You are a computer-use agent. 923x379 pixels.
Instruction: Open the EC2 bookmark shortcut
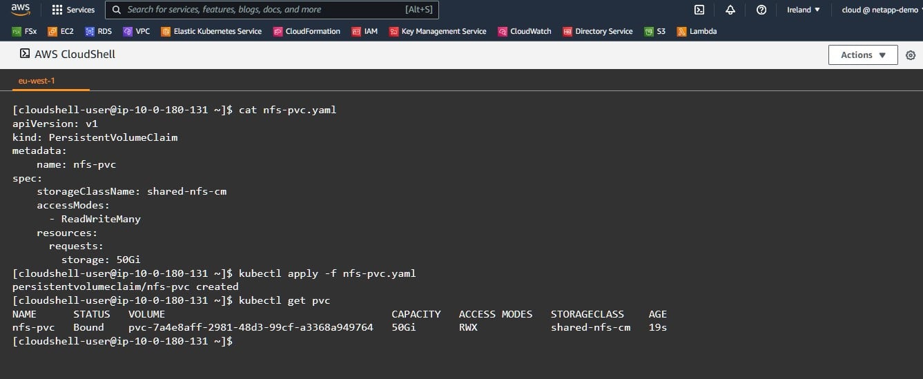tap(61, 31)
